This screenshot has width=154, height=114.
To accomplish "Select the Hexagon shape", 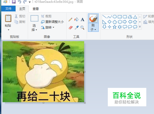I will (120, 22).
